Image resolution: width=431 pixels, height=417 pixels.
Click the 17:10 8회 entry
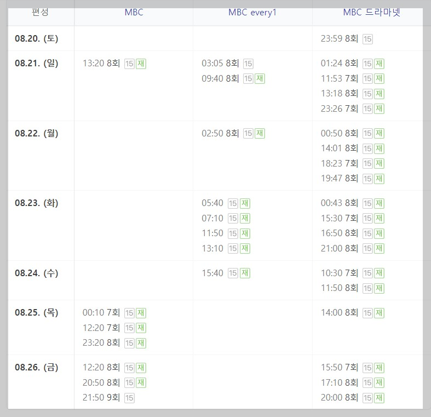(340, 382)
